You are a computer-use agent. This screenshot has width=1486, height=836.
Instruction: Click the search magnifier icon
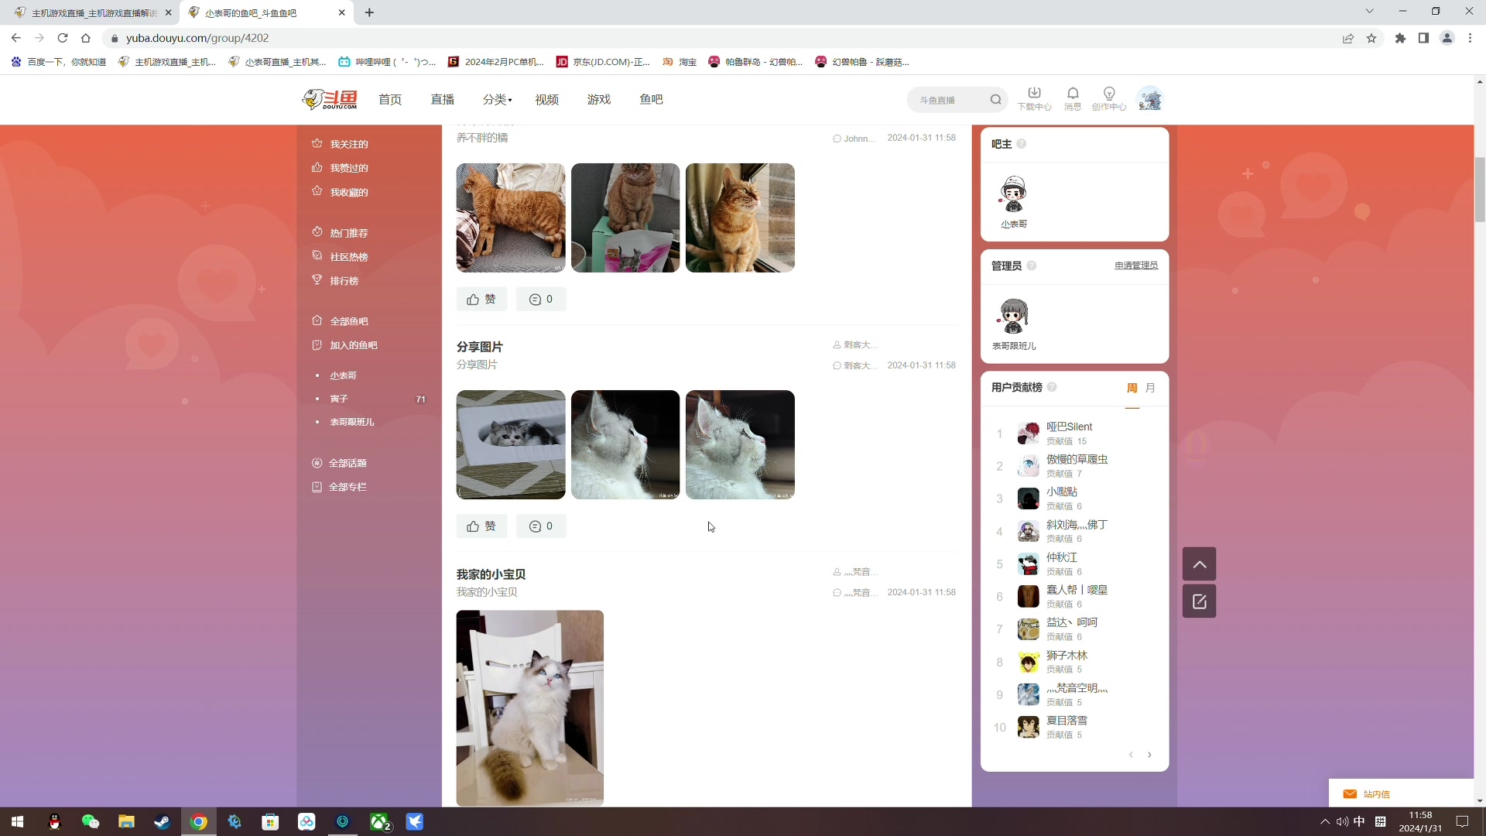tap(996, 99)
